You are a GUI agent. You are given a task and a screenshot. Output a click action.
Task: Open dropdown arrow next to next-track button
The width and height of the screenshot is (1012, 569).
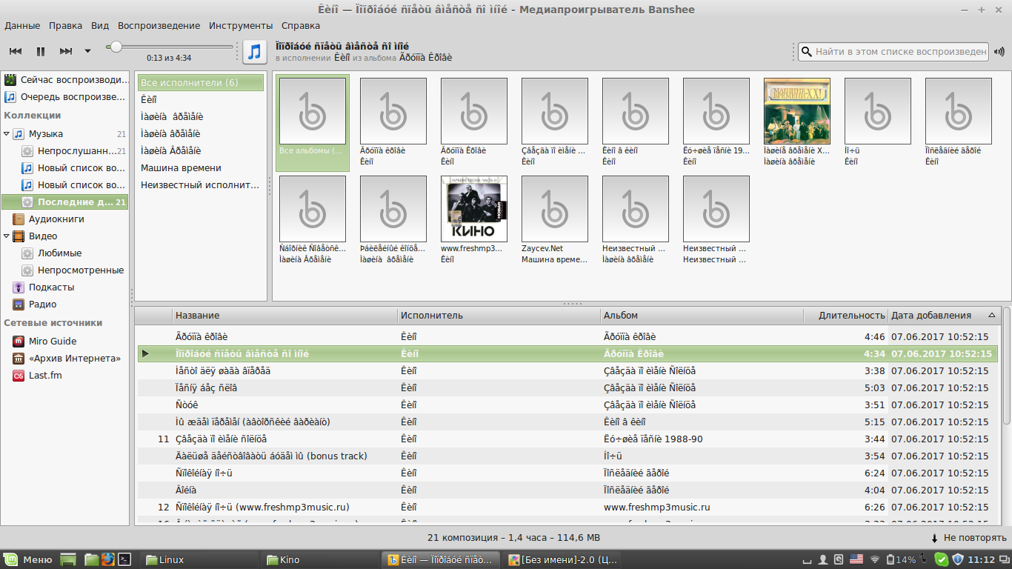tap(87, 51)
